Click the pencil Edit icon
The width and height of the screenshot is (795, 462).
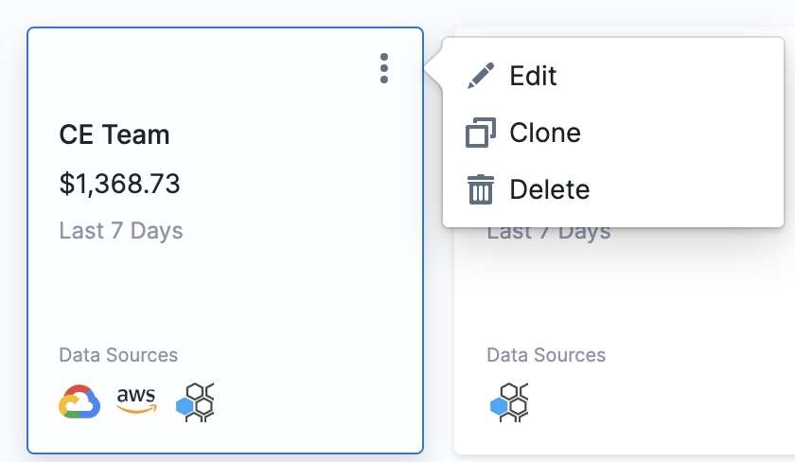click(x=480, y=76)
